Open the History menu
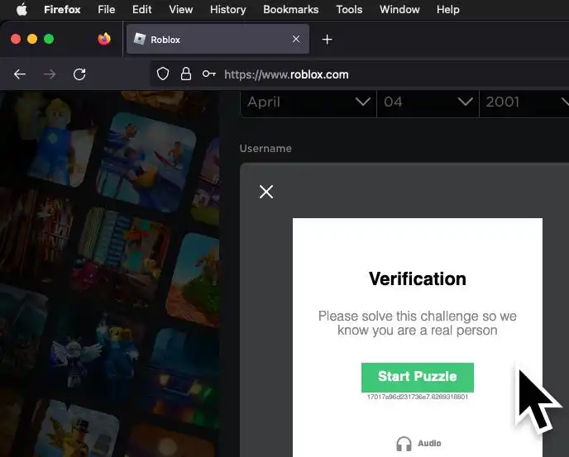The width and height of the screenshot is (569, 457). [x=228, y=9]
